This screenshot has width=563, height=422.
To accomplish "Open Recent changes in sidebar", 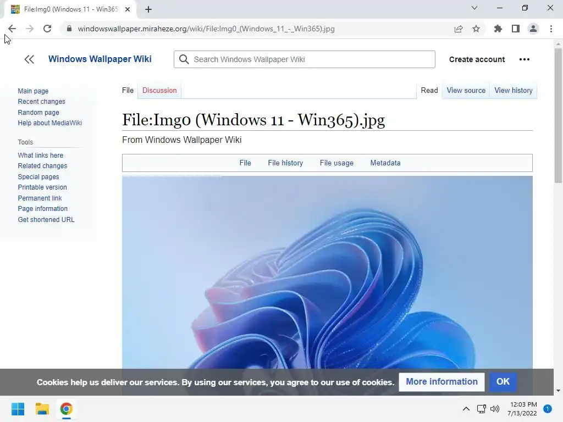I will 42,102.
